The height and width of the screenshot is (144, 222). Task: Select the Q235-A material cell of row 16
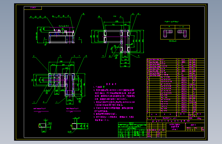[x=184, y=78]
